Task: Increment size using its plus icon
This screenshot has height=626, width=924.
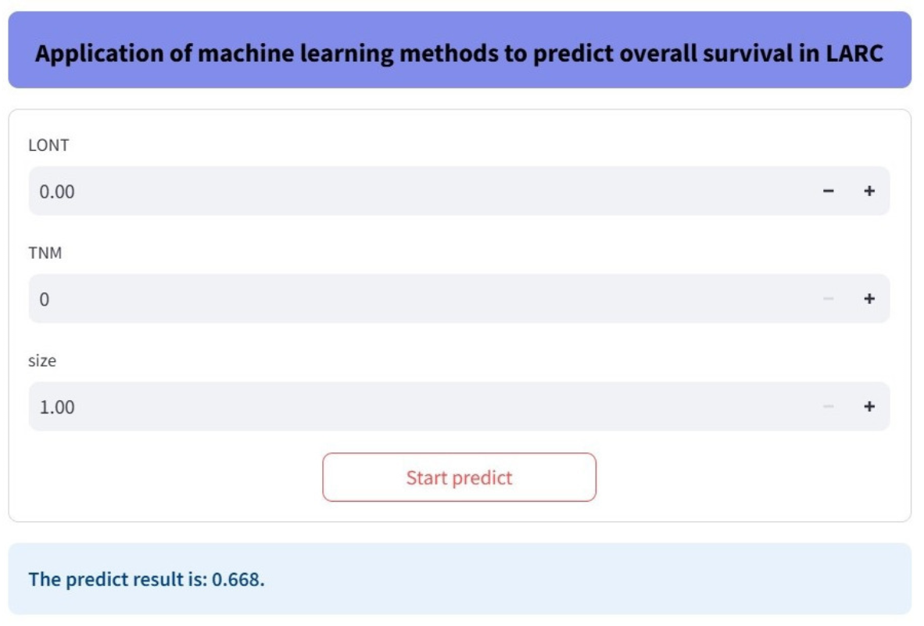Action: (x=868, y=406)
